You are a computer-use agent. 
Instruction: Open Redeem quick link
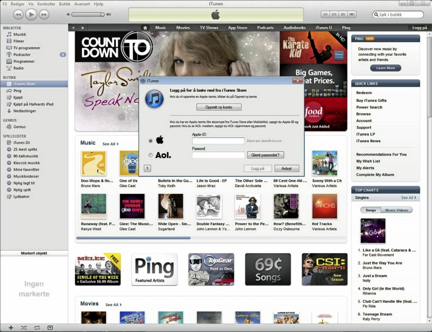tap(364, 93)
